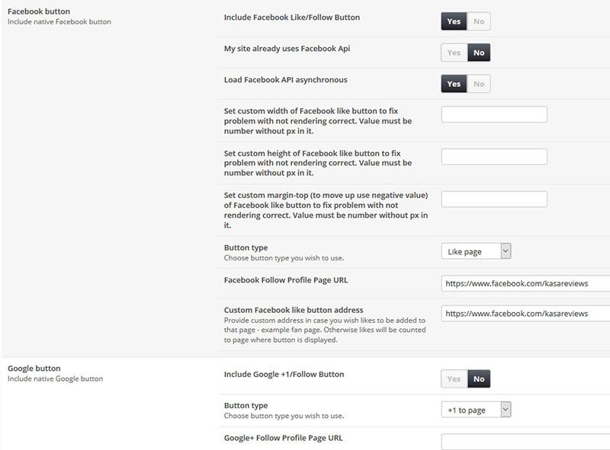This screenshot has height=450, width=610.
Task: Select No for Include Google +1/Follow Button
Action: click(479, 378)
